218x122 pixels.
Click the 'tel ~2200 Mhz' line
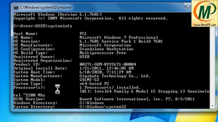point(29,95)
